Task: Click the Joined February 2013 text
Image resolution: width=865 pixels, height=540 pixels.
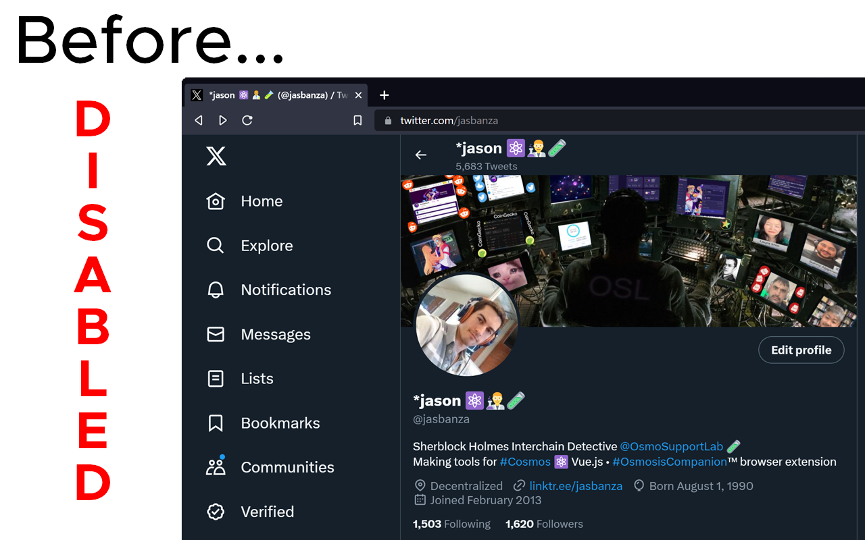Action: tap(486, 500)
